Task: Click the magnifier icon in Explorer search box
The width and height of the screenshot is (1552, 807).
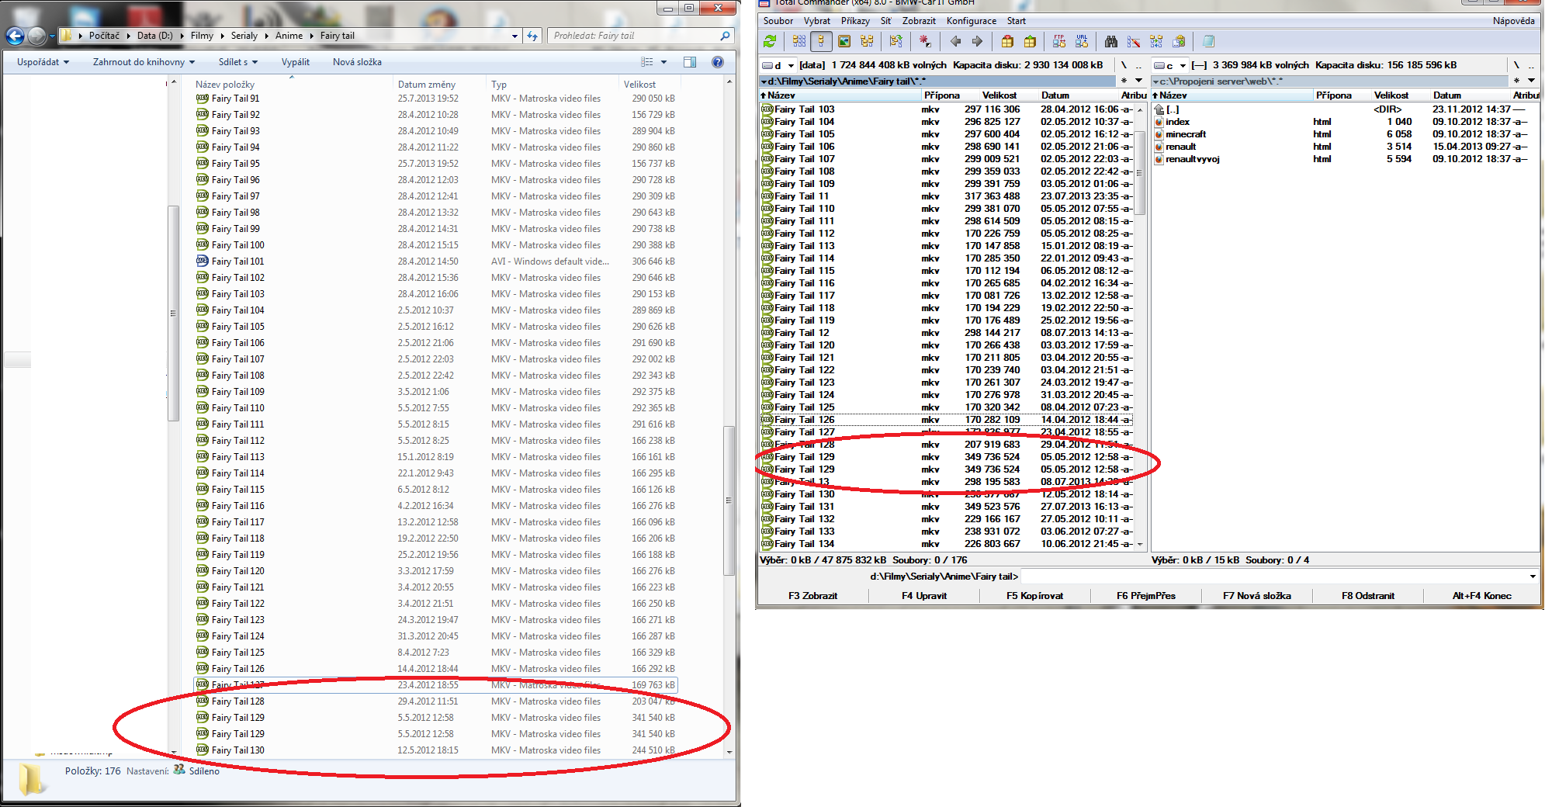Action: pos(725,36)
